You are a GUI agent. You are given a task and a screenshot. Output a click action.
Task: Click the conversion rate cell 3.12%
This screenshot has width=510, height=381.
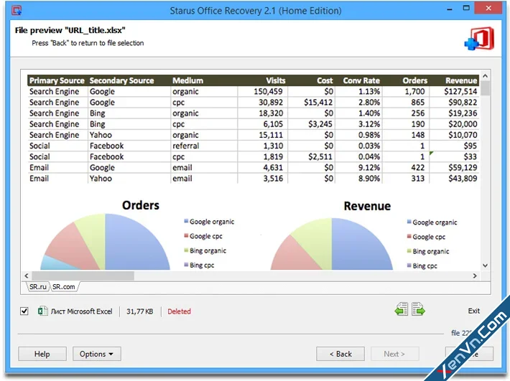point(368,124)
